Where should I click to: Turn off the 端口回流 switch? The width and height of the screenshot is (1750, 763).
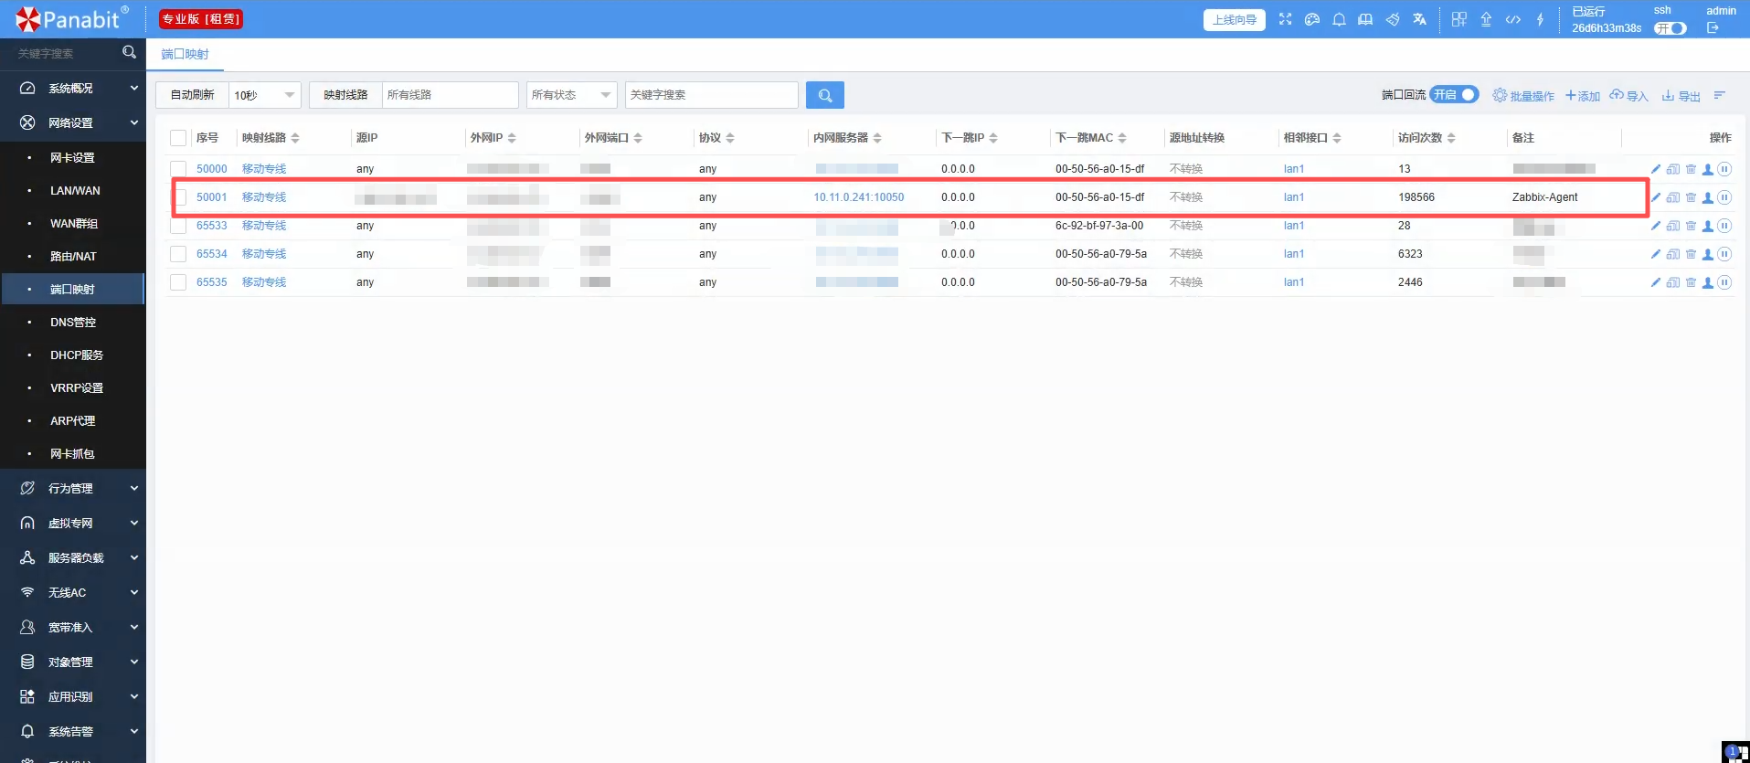1454,95
